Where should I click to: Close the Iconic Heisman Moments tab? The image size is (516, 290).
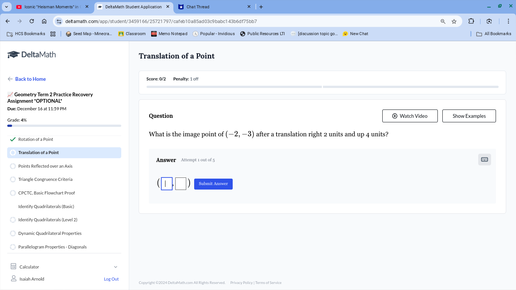click(x=87, y=7)
